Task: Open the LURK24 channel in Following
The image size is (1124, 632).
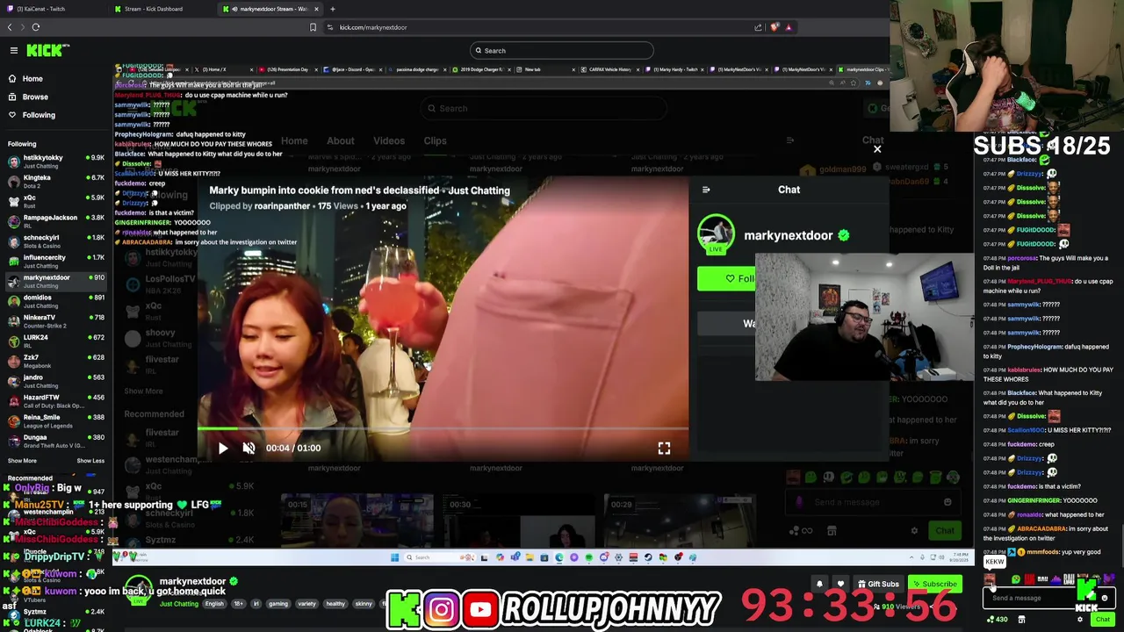Action: point(54,341)
